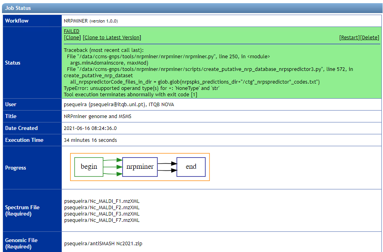383x252 pixels.
Task: Select the glob.glob code line
Action: pyautogui.click(x=195, y=82)
